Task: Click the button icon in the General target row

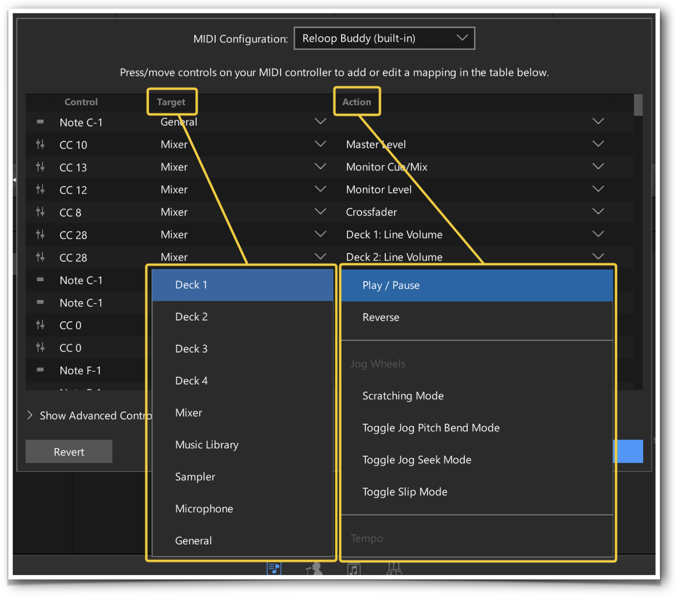Action: pyautogui.click(x=40, y=122)
